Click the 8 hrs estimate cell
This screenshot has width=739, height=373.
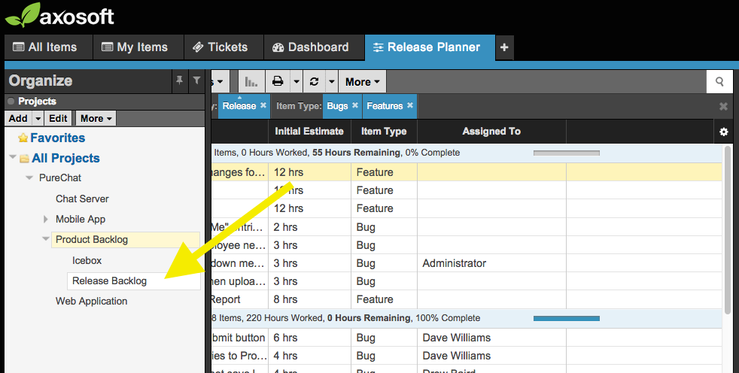309,299
